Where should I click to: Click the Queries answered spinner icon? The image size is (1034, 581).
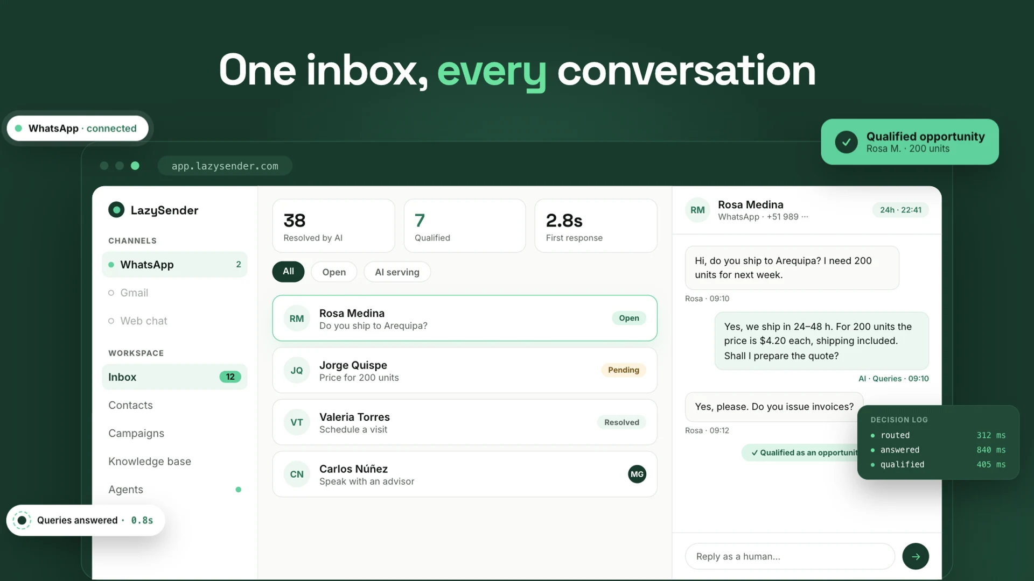point(22,520)
